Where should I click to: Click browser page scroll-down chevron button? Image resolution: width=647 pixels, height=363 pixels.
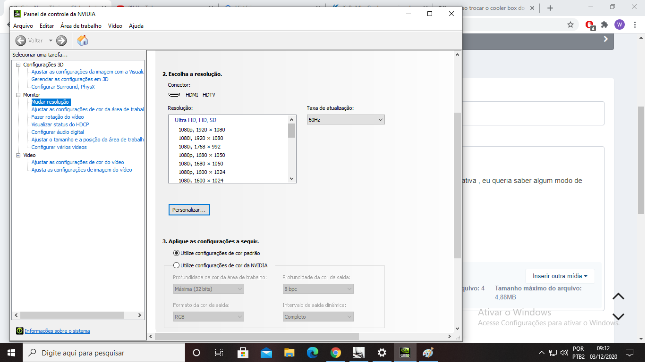pos(618,317)
